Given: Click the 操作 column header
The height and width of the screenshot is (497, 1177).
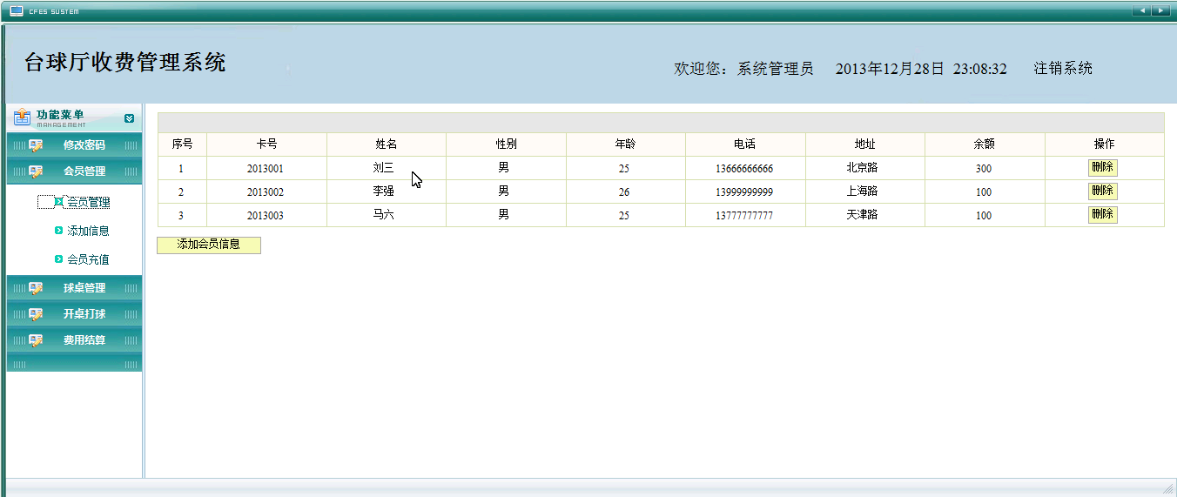Looking at the screenshot, I should point(1105,144).
